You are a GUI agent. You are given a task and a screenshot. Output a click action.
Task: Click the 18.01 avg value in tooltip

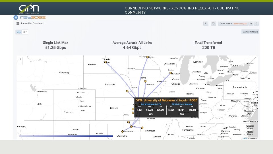pyautogui.click(x=181, y=110)
